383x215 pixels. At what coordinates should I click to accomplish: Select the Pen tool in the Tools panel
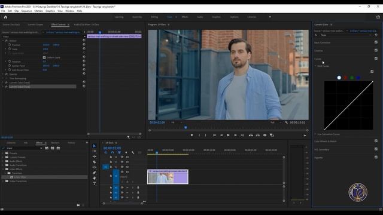pos(95,173)
